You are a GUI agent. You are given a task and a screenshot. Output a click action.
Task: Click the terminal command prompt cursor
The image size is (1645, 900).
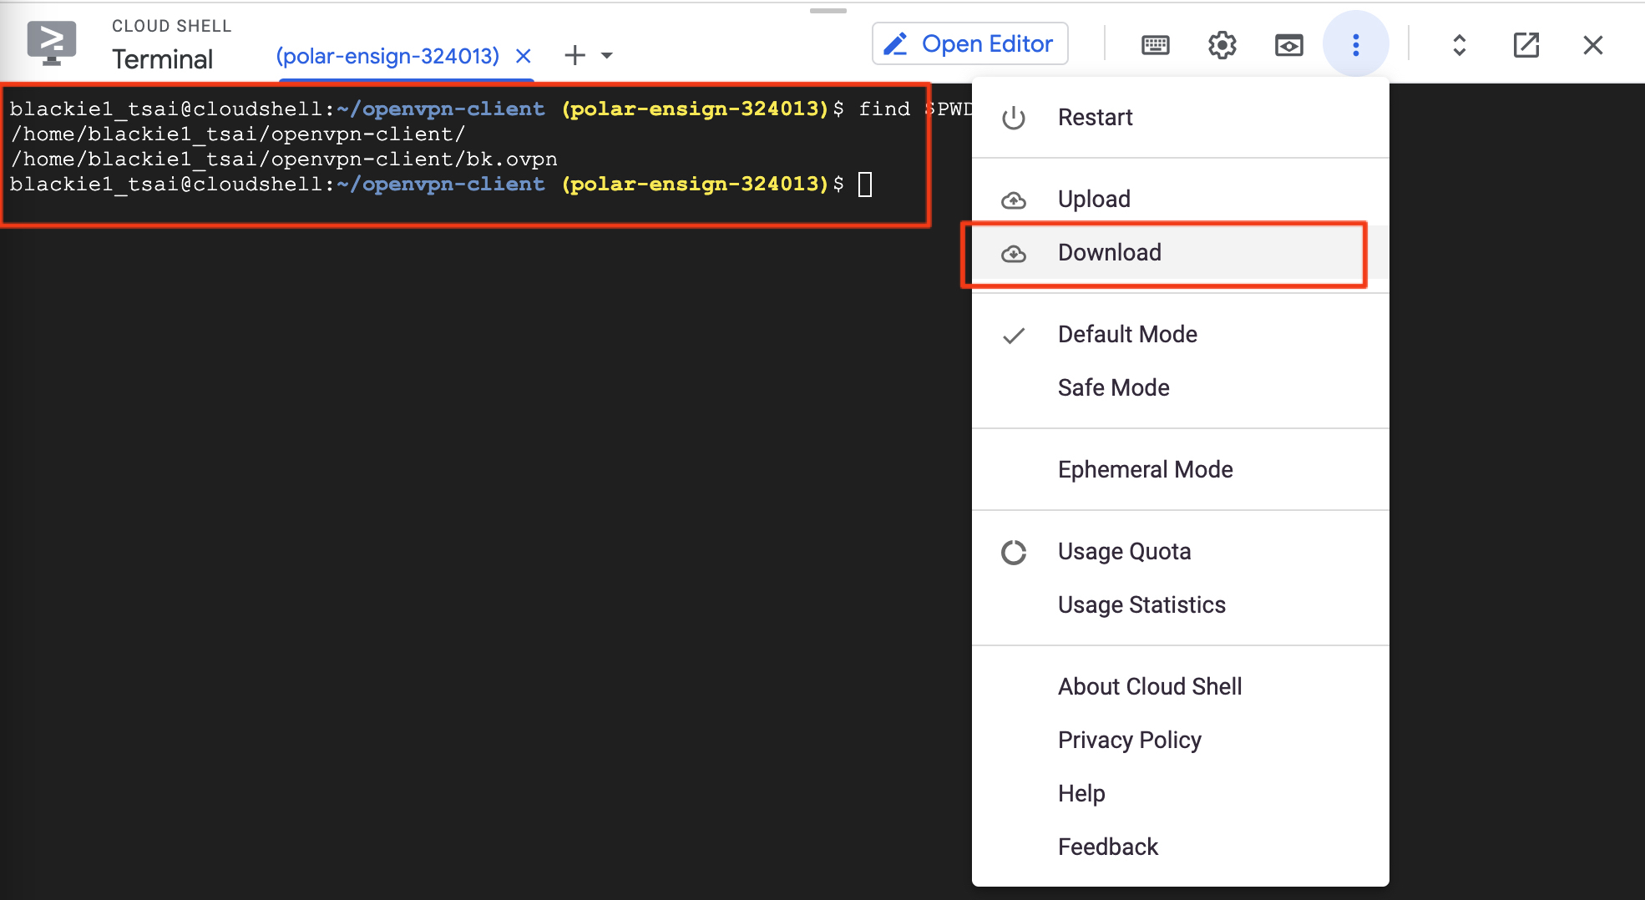(865, 184)
